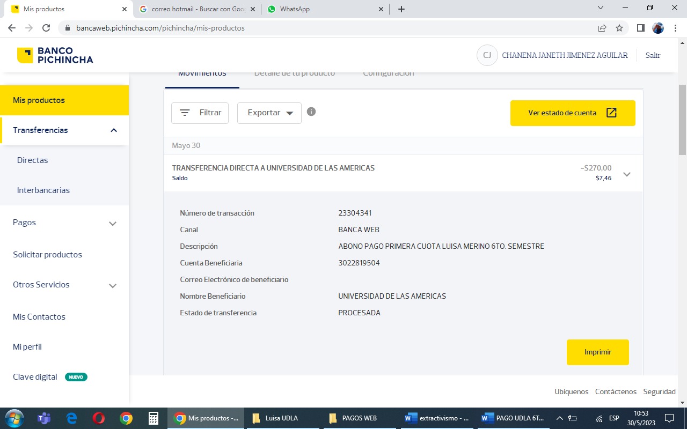This screenshot has height=429, width=687.
Task: Switch to the WhatsApp browser tab
Action: 325,9
